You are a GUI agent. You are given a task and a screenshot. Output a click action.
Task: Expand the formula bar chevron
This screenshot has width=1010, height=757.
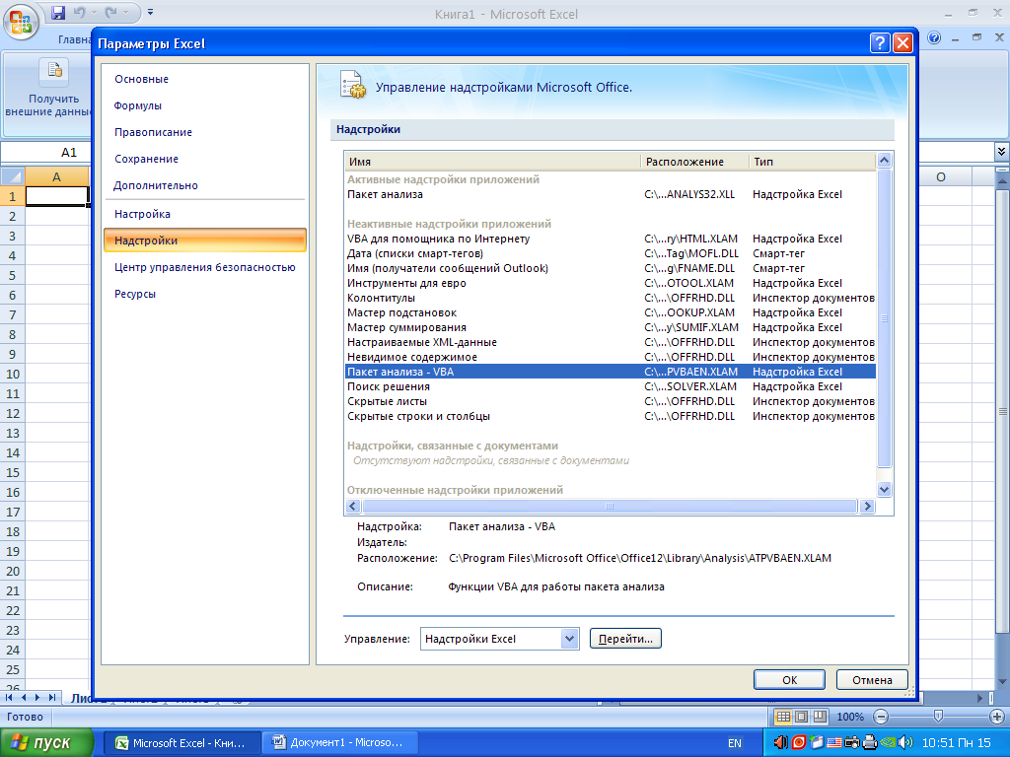pyautogui.click(x=1002, y=151)
